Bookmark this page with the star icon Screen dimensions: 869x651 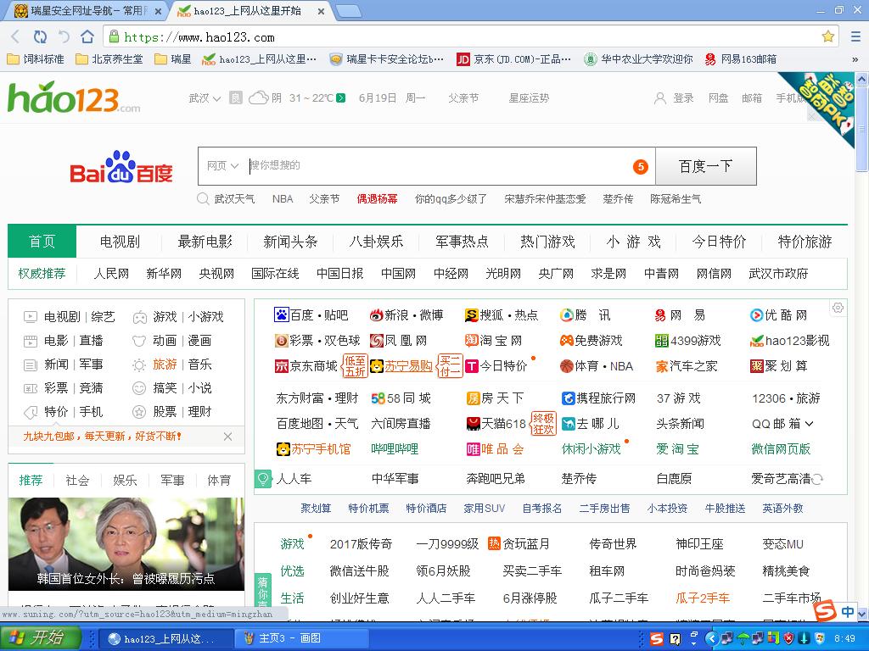pyautogui.click(x=827, y=36)
